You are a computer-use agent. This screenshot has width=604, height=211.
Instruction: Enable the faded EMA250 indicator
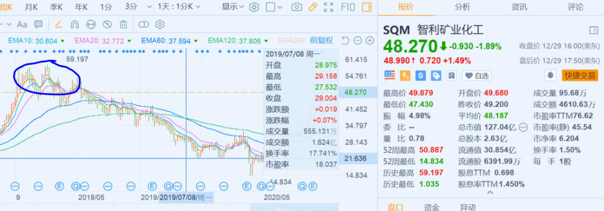pyautogui.click(x=291, y=41)
